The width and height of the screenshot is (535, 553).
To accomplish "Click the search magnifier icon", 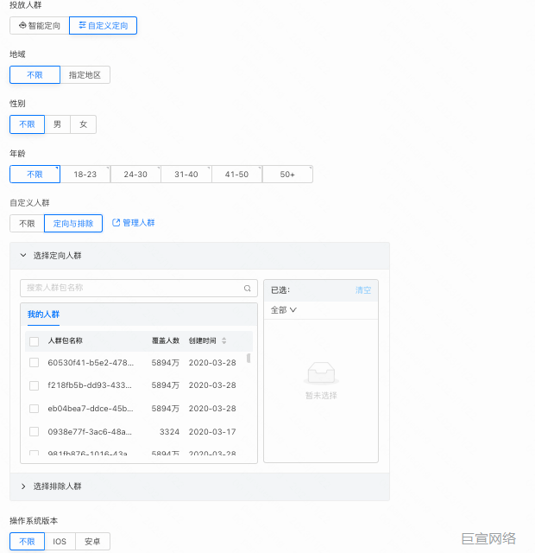I will (x=248, y=288).
